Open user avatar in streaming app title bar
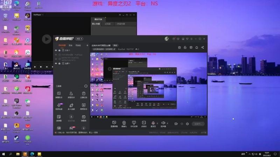280x157 pixels. 167,39
